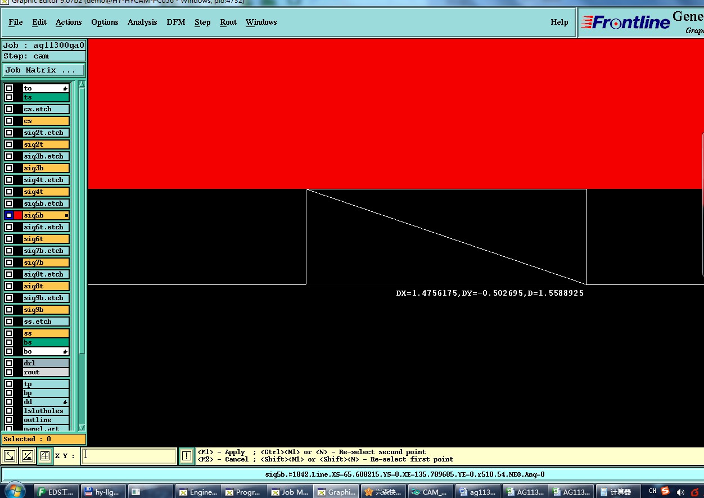Click inside the X Y coordinate input field
Viewport: 704px width, 498px height.
click(129, 456)
